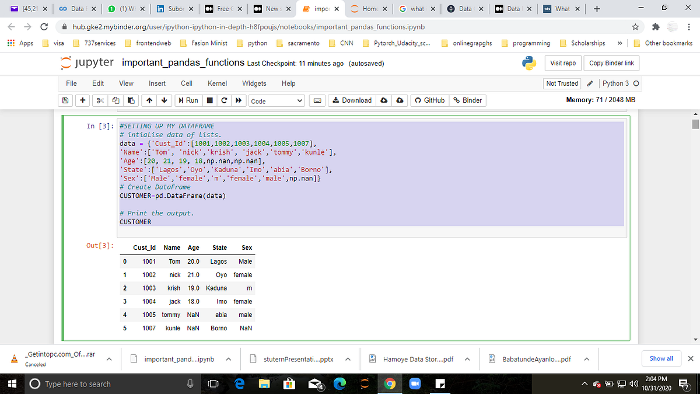Restart the kernel via circular-arrow icon

point(223,100)
